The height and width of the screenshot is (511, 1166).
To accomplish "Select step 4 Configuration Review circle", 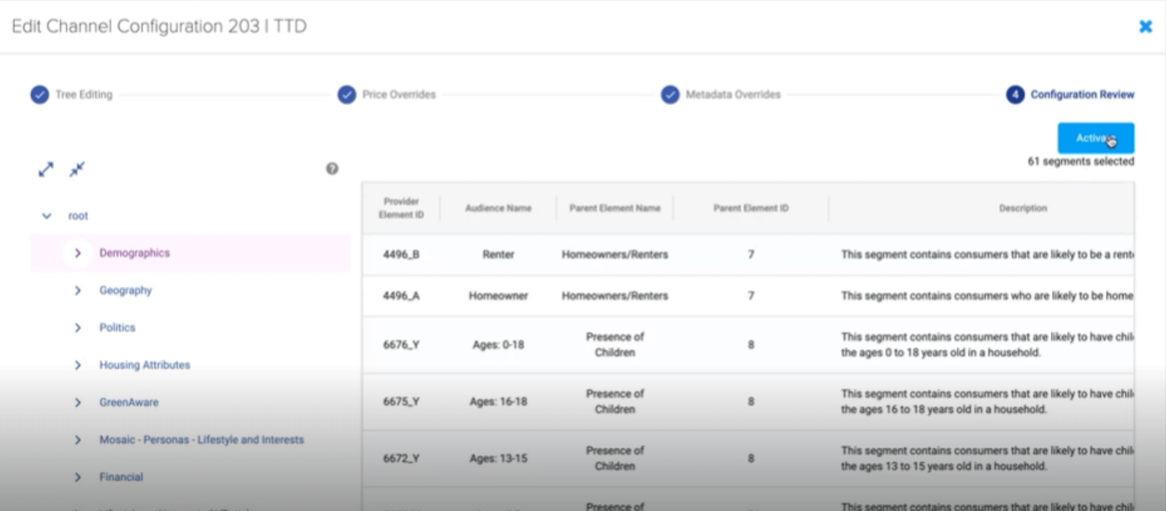I will [1015, 95].
